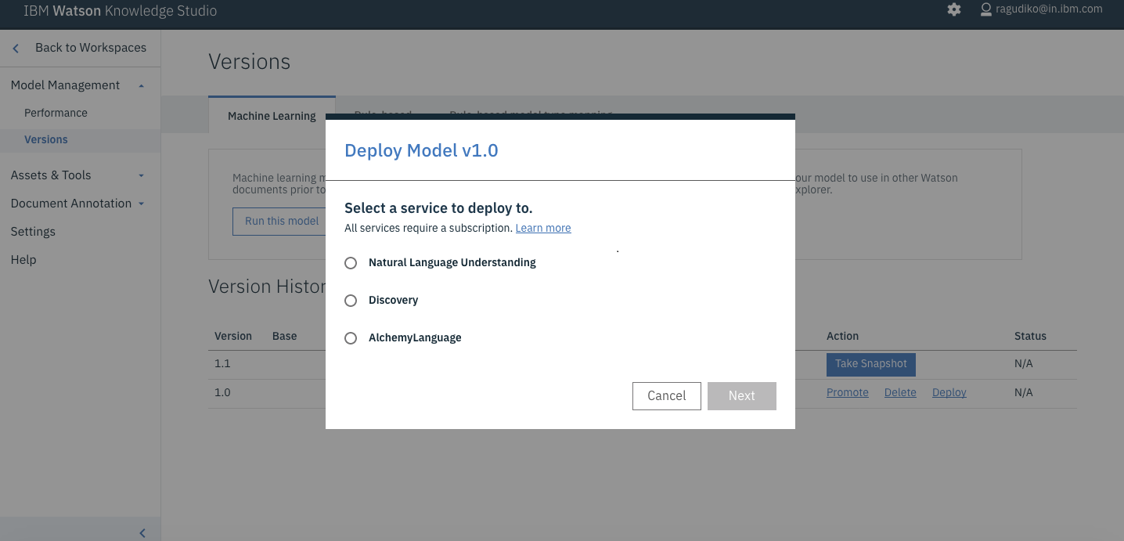
Task: Collapse the Model Management section
Action: (x=141, y=85)
